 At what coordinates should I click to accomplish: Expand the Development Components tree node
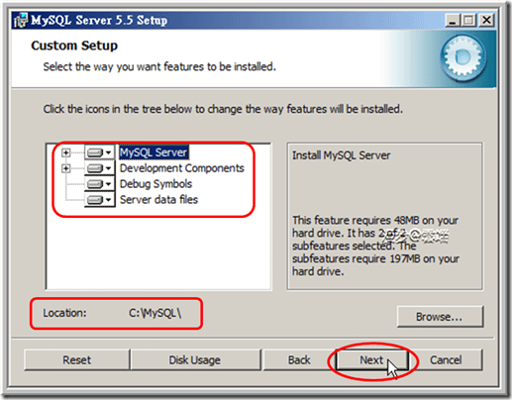tap(66, 168)
